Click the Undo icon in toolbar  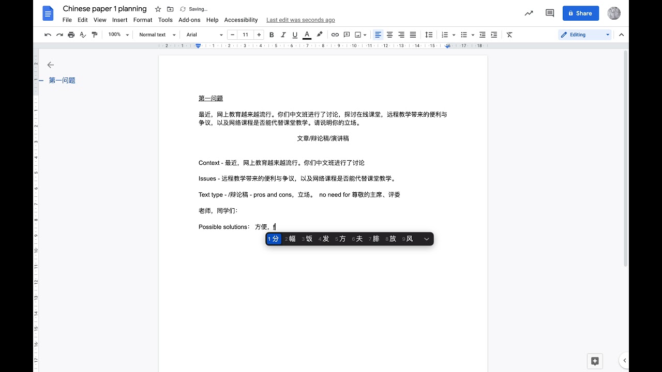pyautogui.click(x=48, y=35)
